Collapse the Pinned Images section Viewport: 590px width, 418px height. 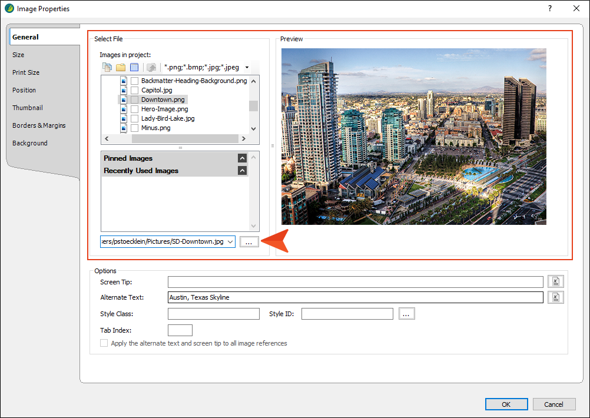(243, 158)
